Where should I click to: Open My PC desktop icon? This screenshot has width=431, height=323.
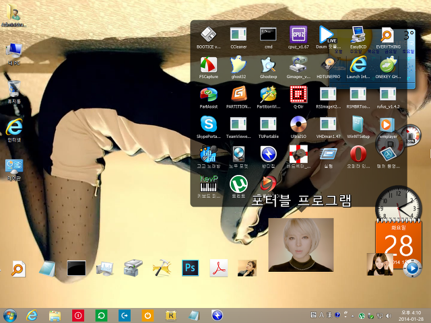tap(13, 51)
